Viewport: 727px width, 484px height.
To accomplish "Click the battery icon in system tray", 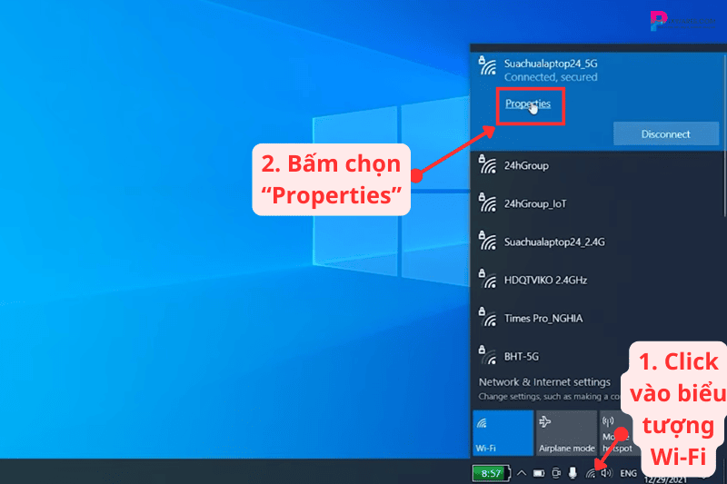I will coord(539,473).
